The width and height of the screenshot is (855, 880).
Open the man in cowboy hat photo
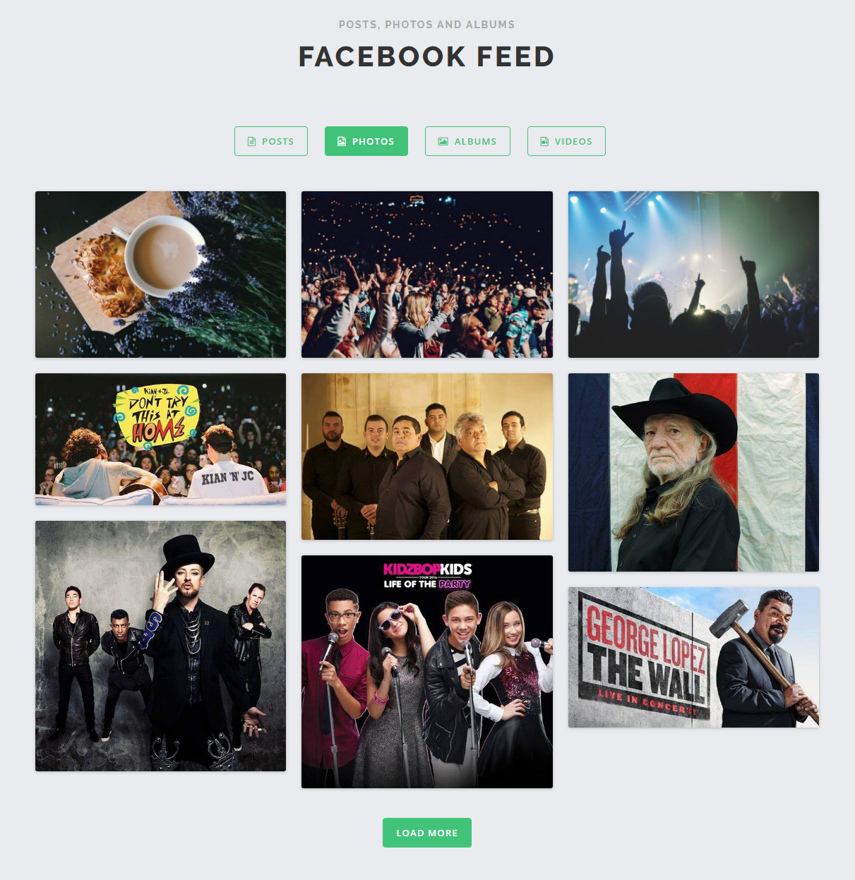click(693, 472)
